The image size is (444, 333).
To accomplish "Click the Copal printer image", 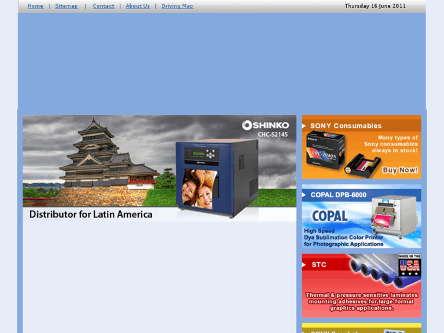I will coord(393,217).
